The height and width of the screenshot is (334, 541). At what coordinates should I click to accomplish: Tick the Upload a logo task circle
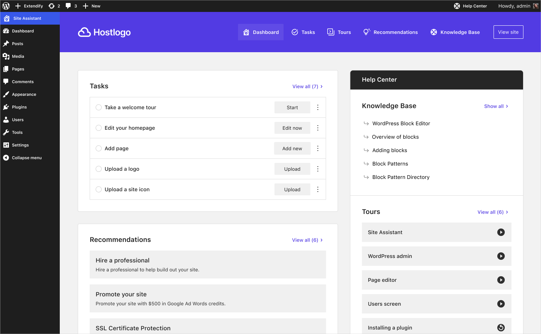pyautogui.click(x=99, y=169)
